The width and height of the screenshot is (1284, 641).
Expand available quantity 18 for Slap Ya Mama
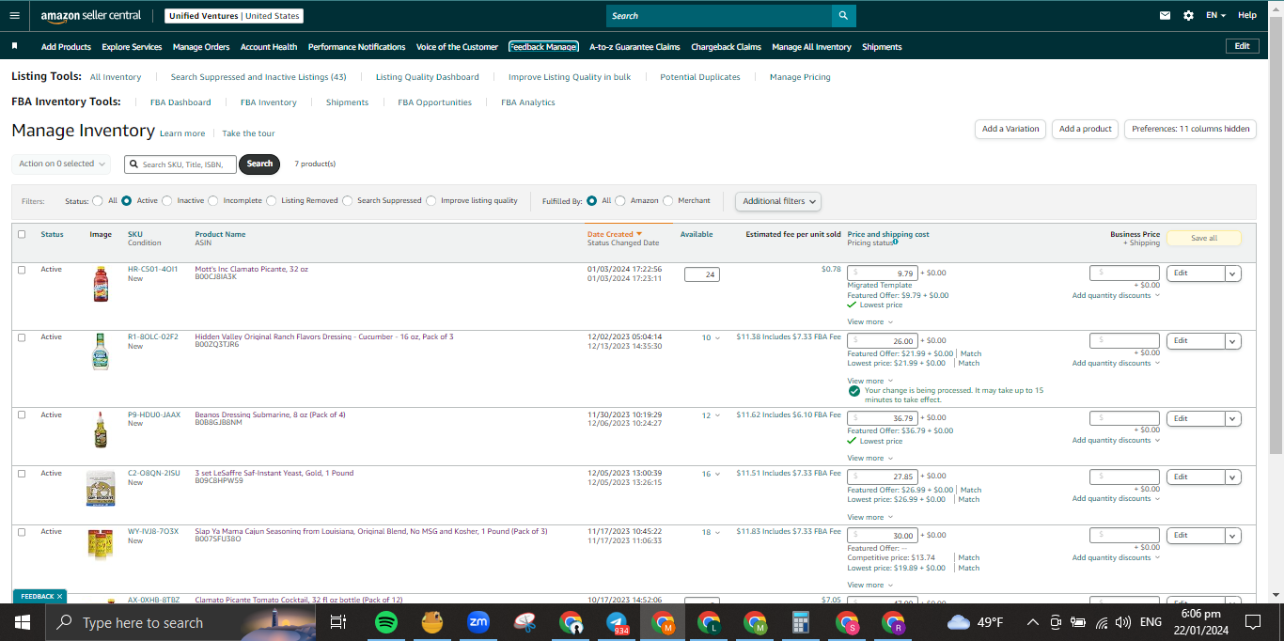(711, 532)
